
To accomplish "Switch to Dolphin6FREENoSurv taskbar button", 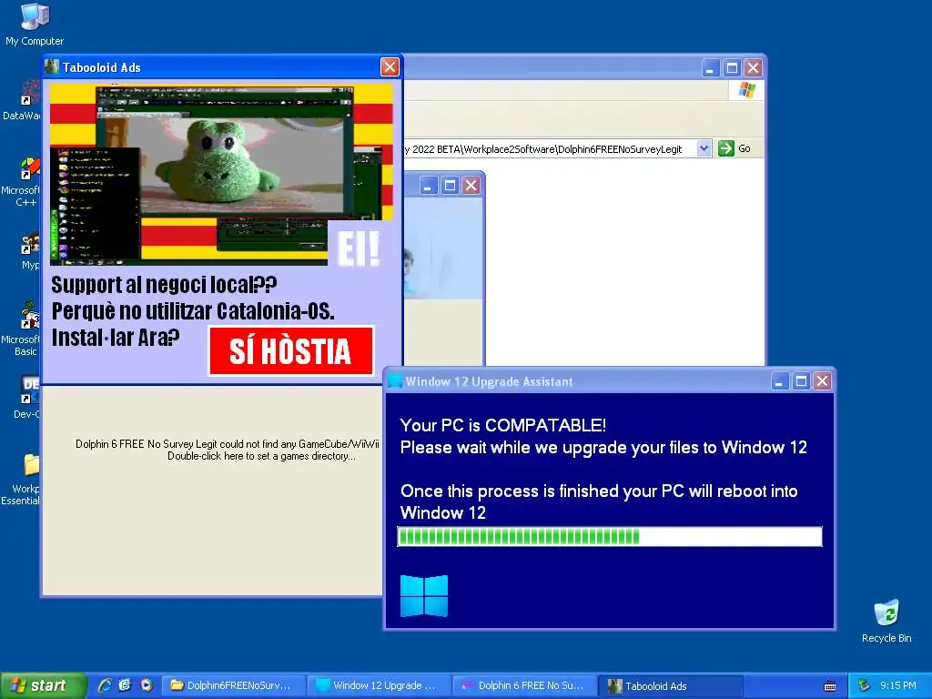I will pyautogui.click(x=234, y=685).
